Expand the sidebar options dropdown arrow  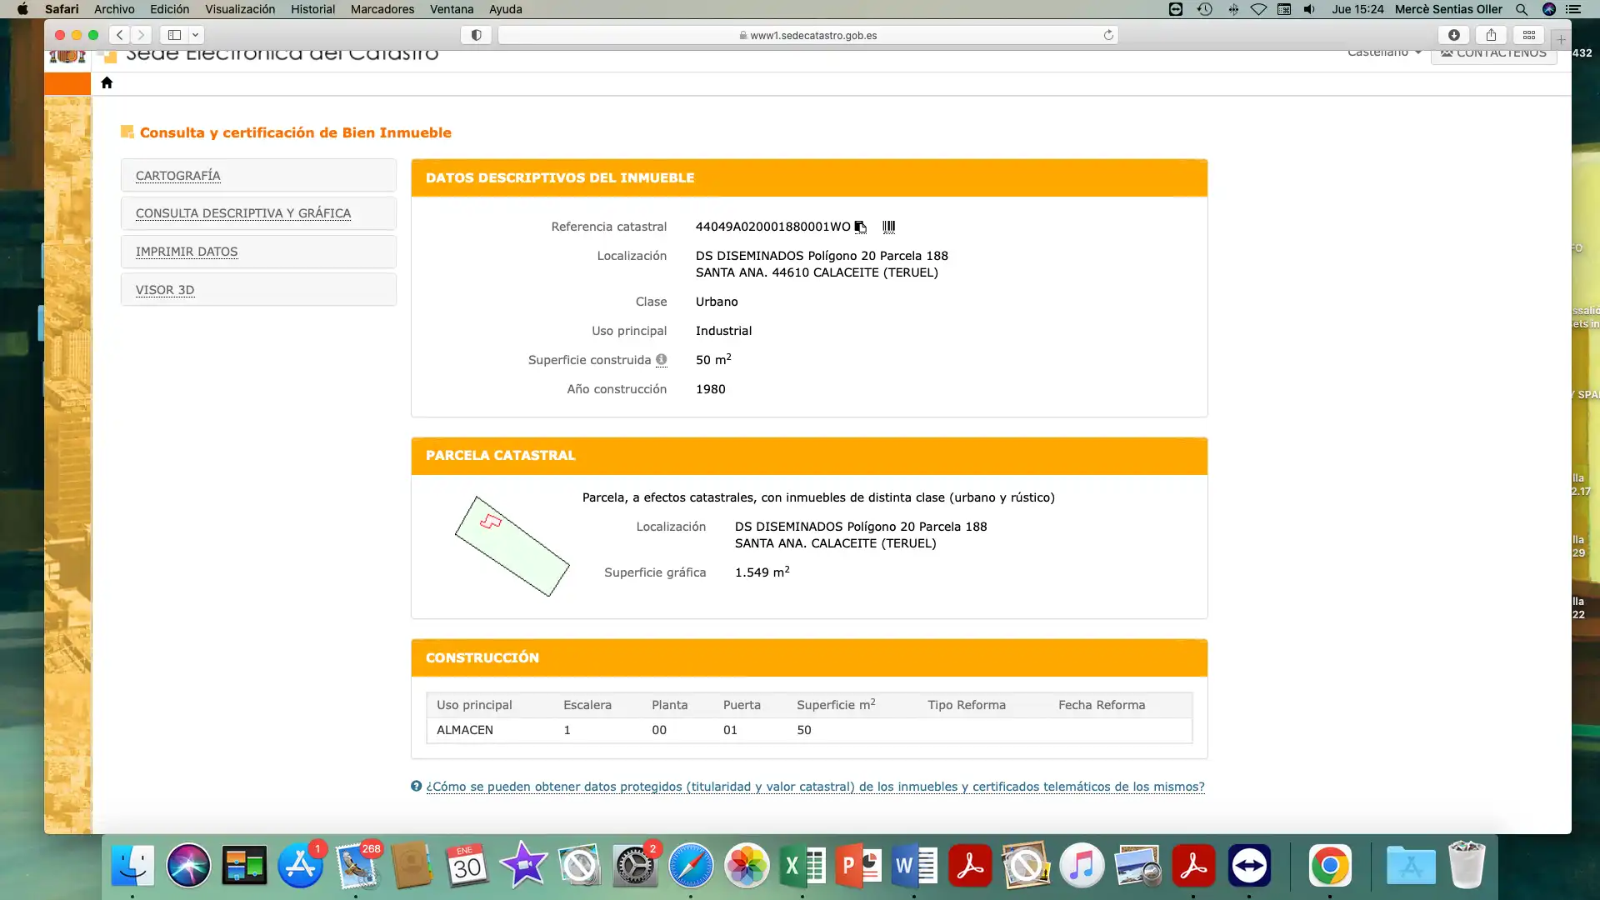pos(195,35)
